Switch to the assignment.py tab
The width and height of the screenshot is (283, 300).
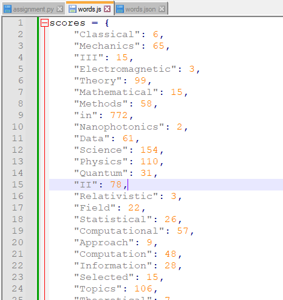point(33,9)
